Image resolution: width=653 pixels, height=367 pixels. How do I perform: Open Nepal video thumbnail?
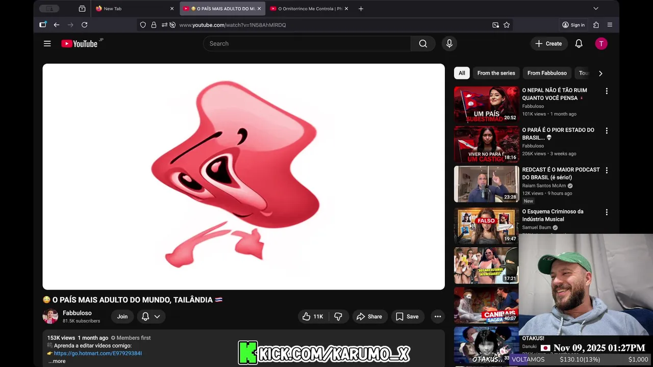coord(486,104)
